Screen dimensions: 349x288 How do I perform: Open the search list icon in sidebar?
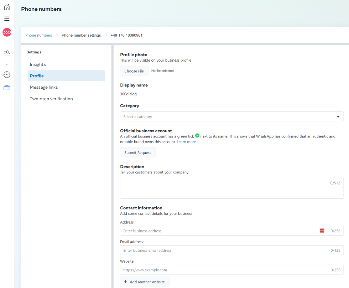(7, 53)
